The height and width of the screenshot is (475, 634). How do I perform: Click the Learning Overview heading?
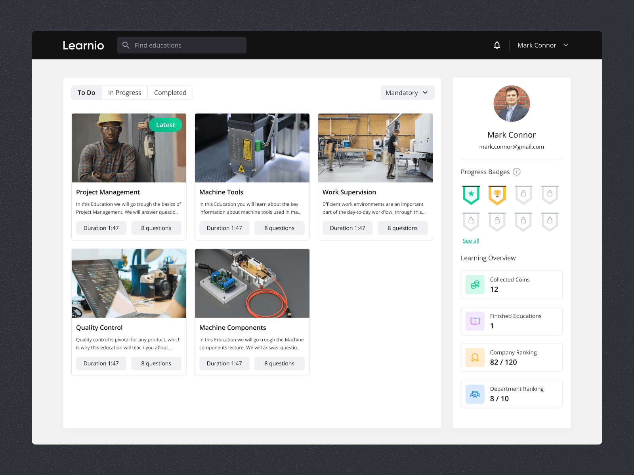click(x=488, y=258)
